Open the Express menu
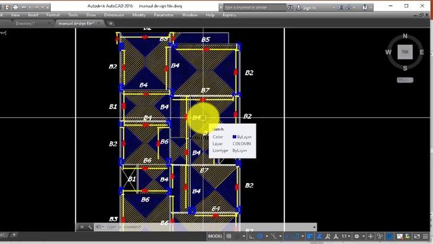 point(229,15)
